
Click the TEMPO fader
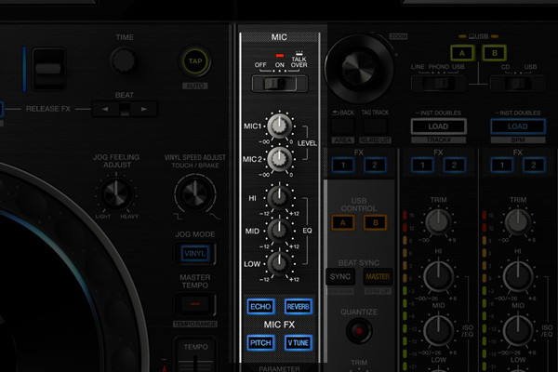click(195, 363)
